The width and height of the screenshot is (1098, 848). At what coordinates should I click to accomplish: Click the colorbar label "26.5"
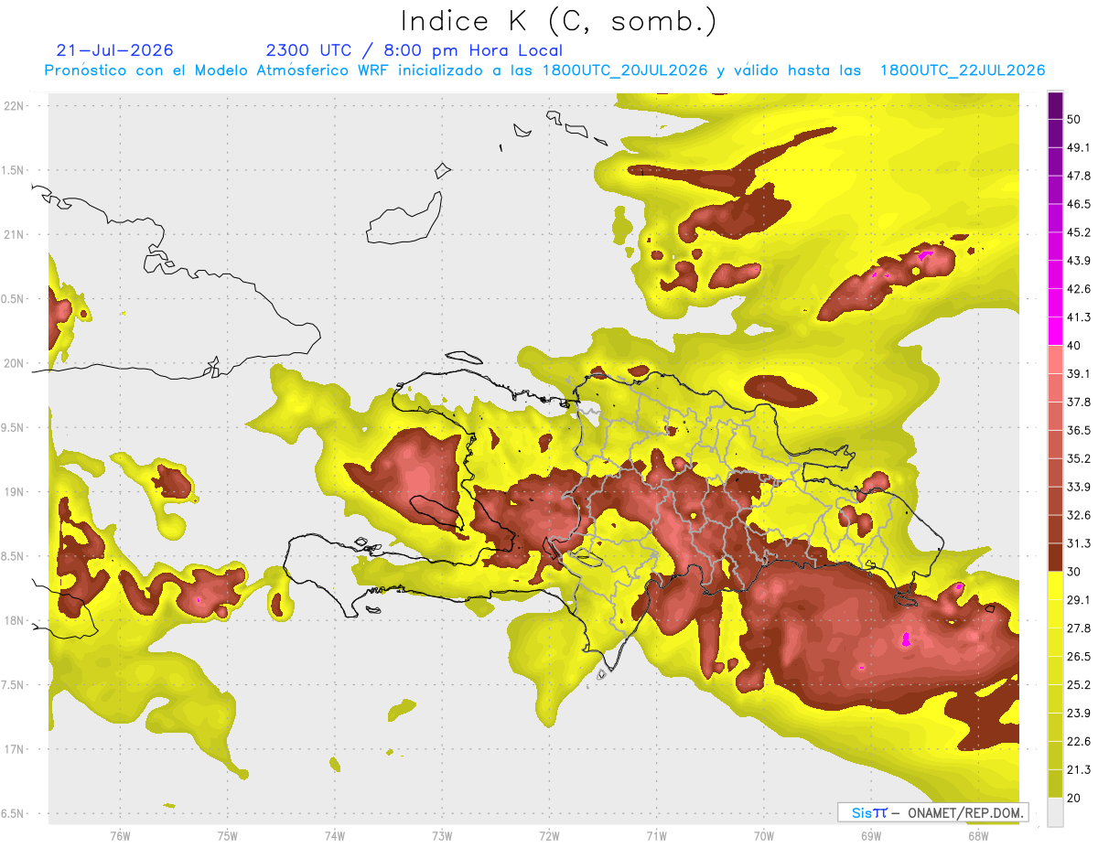pyautogui.click(x=1079, y=657)
